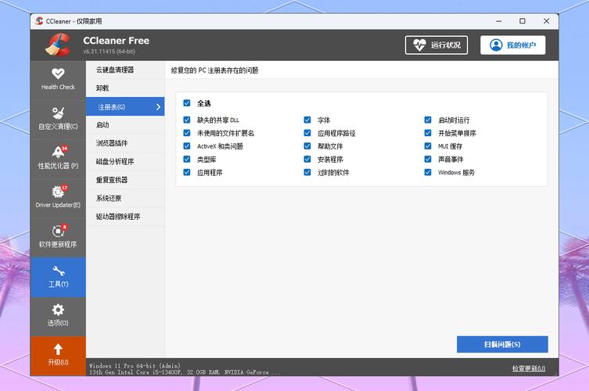Viewport: 589px width, 391px height.
Task: Open 选项 options gear
Action: click(x=58, y=315)
